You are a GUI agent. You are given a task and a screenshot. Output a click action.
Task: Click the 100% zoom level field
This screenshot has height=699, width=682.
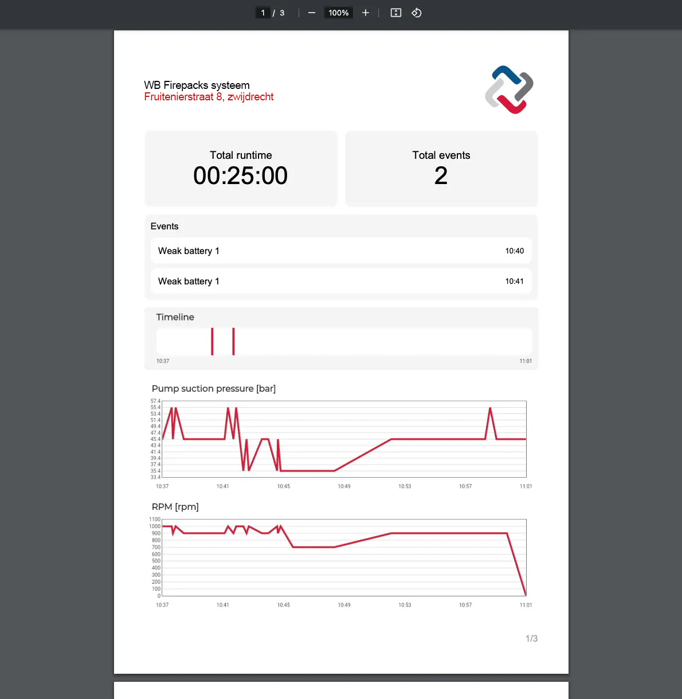pyautogui.click(x=339, y=13)
